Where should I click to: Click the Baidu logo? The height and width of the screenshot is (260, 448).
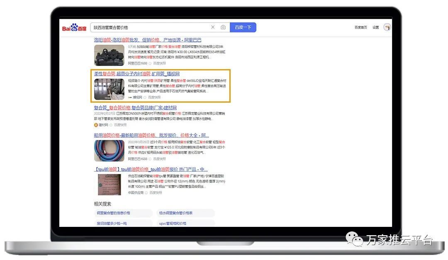[74, 28]
